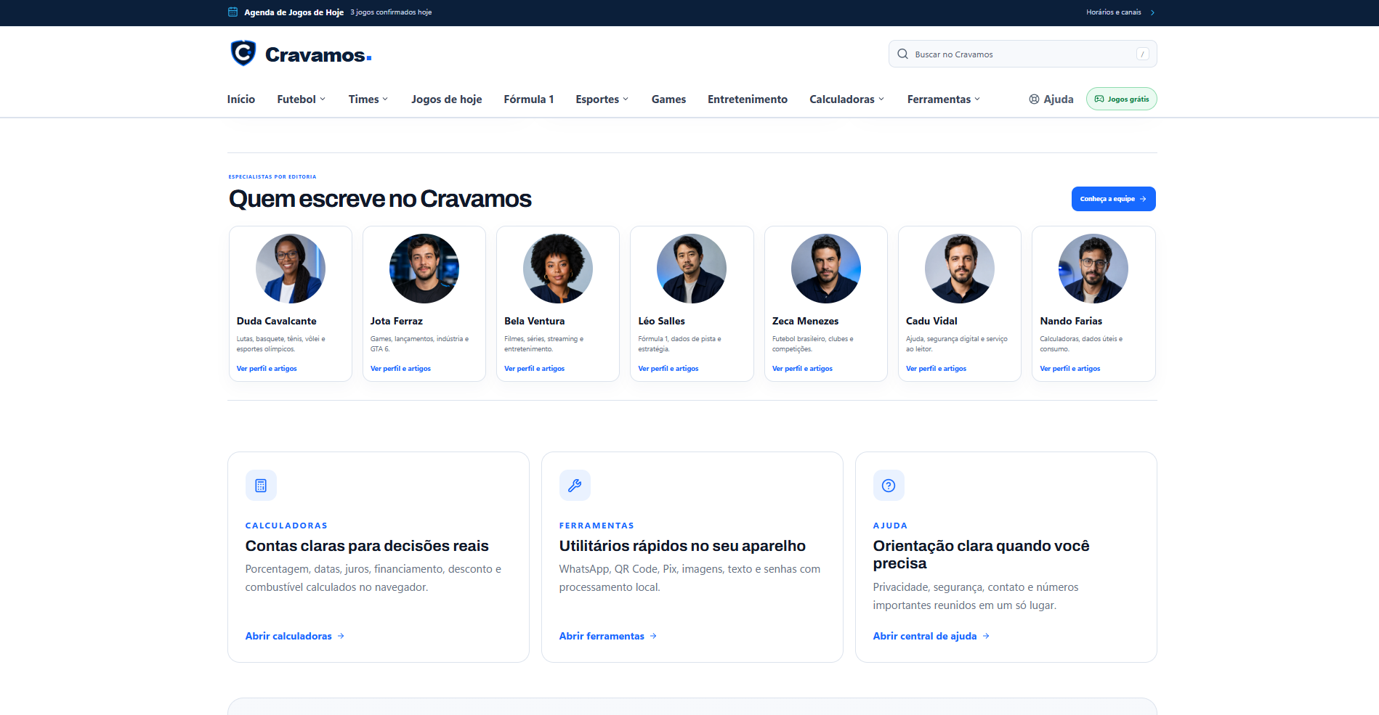Open the Games section
This screenshot has height=715, width=1379.
(x=668, y=99)
